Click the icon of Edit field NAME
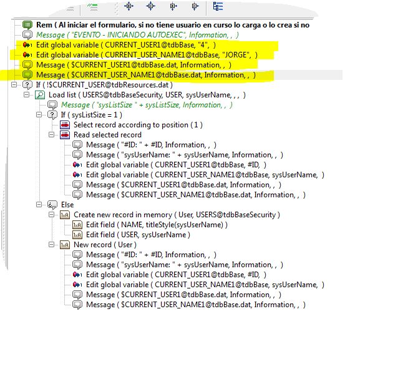Viewport: 418px width, 374px height. [77, 225]
